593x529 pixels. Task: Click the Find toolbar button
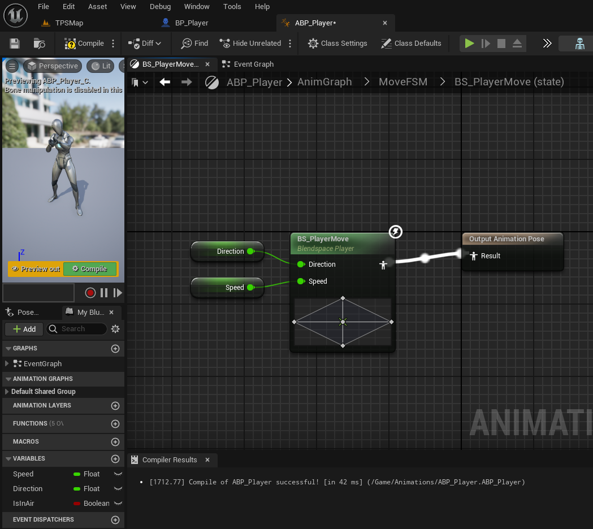coord(195,44)
